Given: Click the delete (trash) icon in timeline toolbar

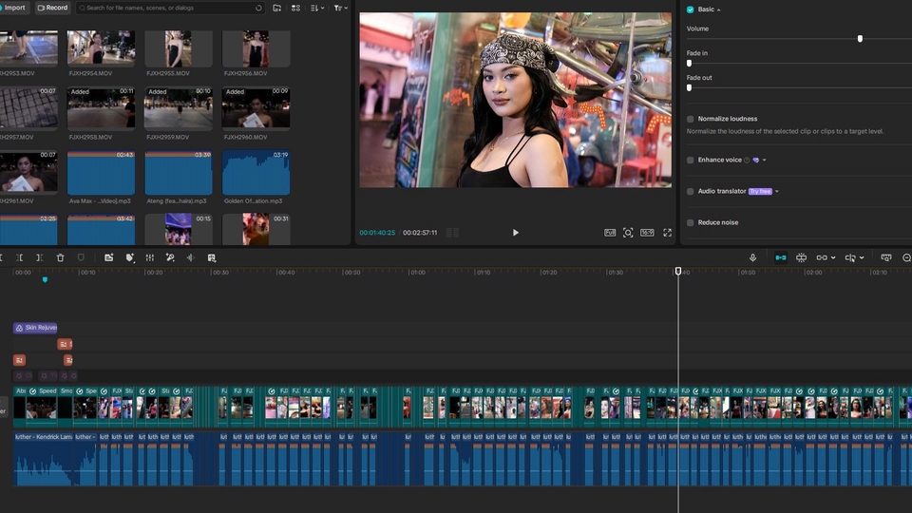Looking at the screenshot, I should [x=60, y=257].
